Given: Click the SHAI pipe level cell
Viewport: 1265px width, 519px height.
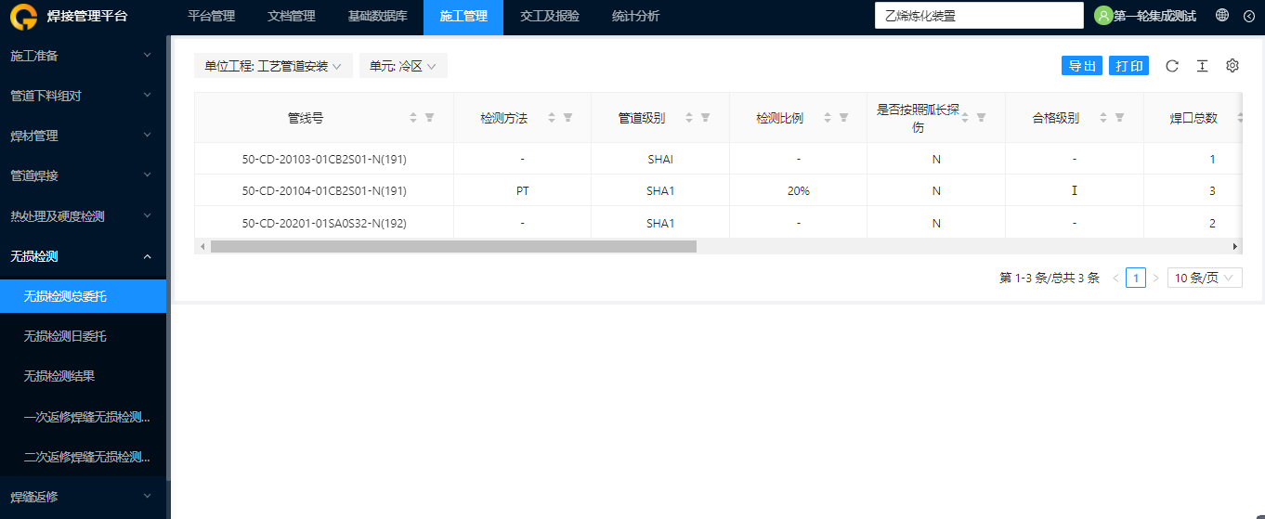Looking at the screenshot, I should coord(660,159).
